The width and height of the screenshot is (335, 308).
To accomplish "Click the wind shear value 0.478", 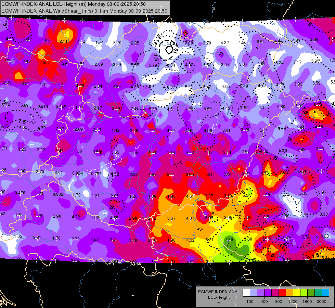I will pos(20,193).
